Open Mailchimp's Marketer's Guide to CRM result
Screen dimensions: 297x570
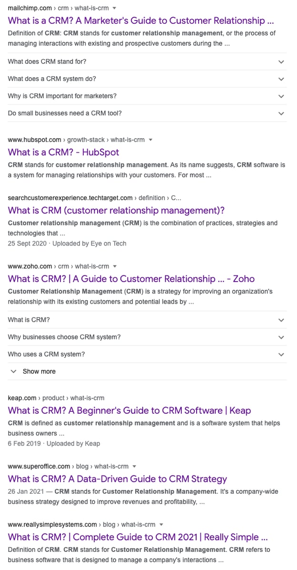pyautogui.click(x=141, y=21)
